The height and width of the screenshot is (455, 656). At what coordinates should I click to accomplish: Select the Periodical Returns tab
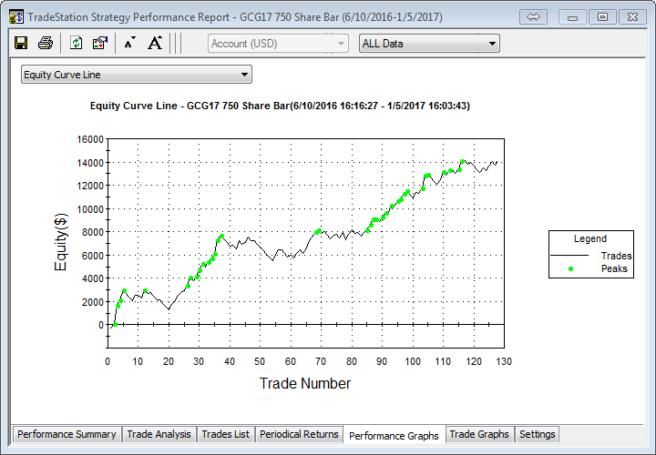point(299,434)
